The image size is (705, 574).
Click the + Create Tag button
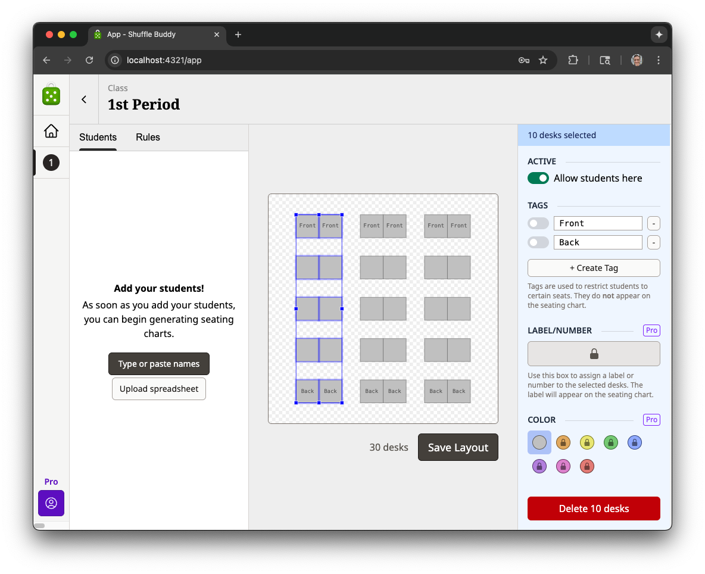tap(594, 268)
